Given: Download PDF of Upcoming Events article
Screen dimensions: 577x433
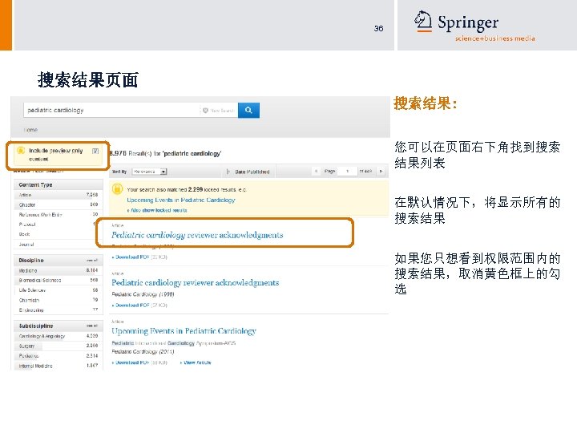Looking at the screenshot, I should 131,362.
